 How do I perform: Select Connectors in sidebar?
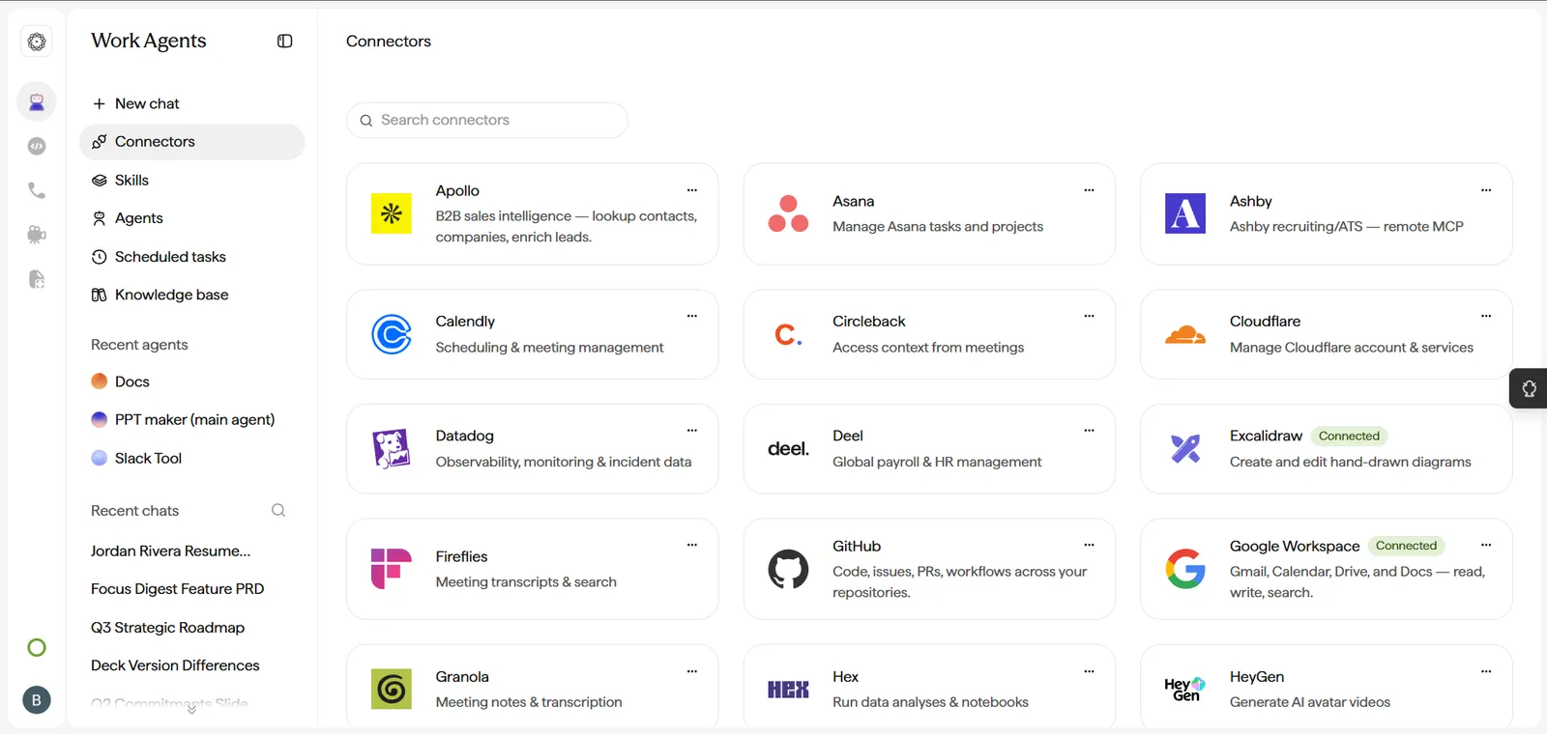pos(191,142)
